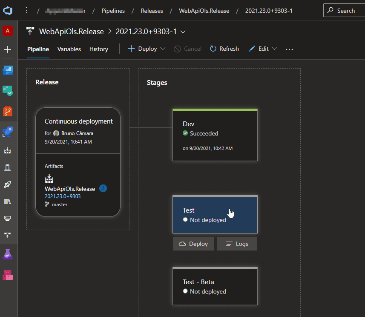Click the plus icon in sidebar
The image size is (365, 317).
[8, 49]
